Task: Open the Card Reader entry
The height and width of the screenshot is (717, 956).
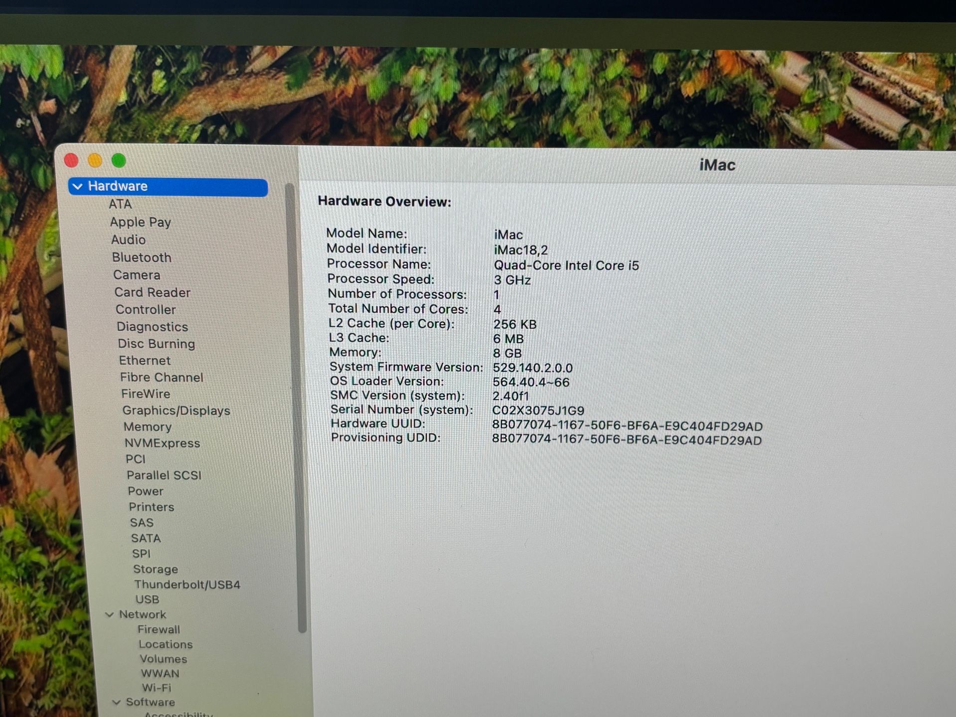Action: click(x=152, y=292)
